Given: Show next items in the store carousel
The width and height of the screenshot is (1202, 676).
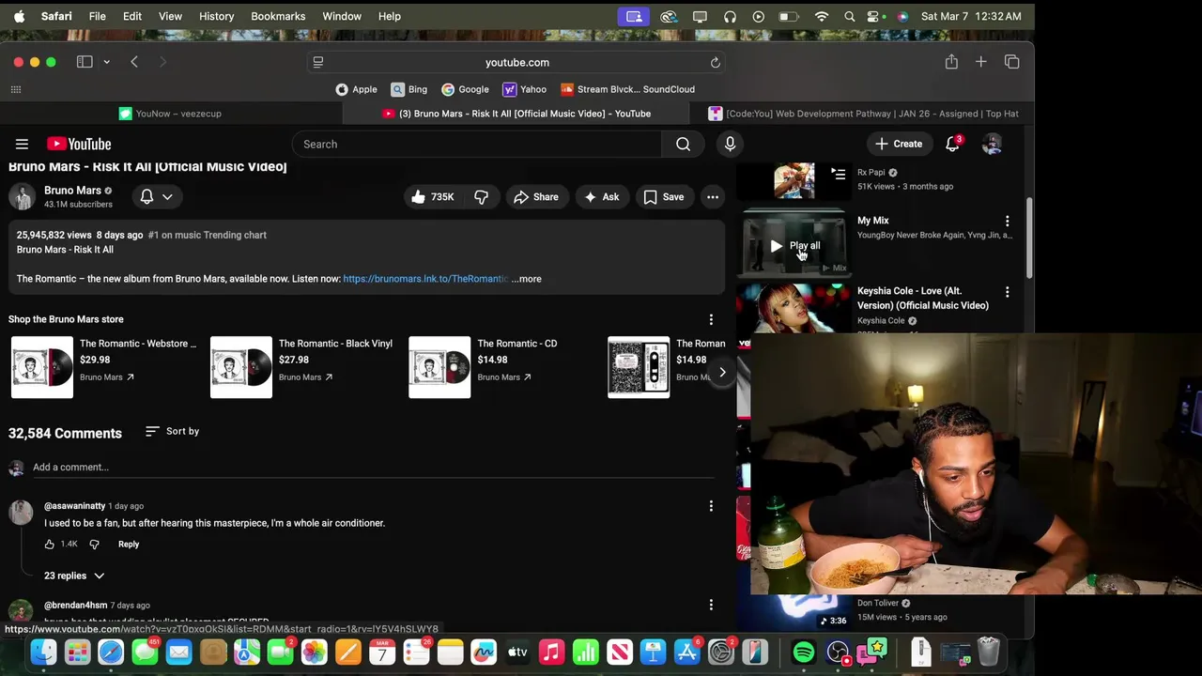Looking at the screenshot, I should 722,373.
